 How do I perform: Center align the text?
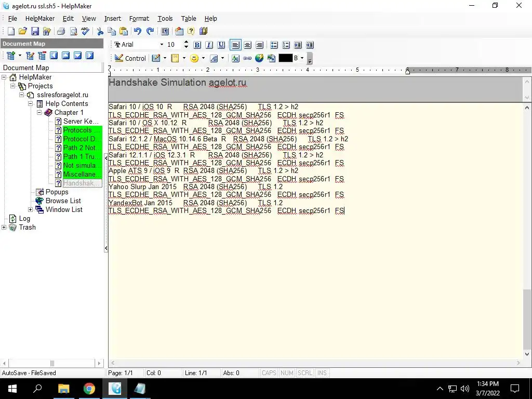248,45
